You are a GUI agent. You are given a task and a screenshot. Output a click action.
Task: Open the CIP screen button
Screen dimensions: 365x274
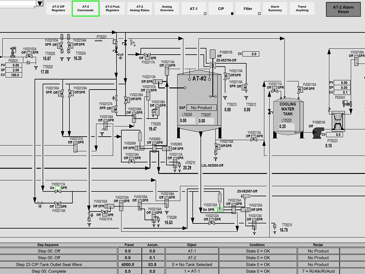(221, 9)
